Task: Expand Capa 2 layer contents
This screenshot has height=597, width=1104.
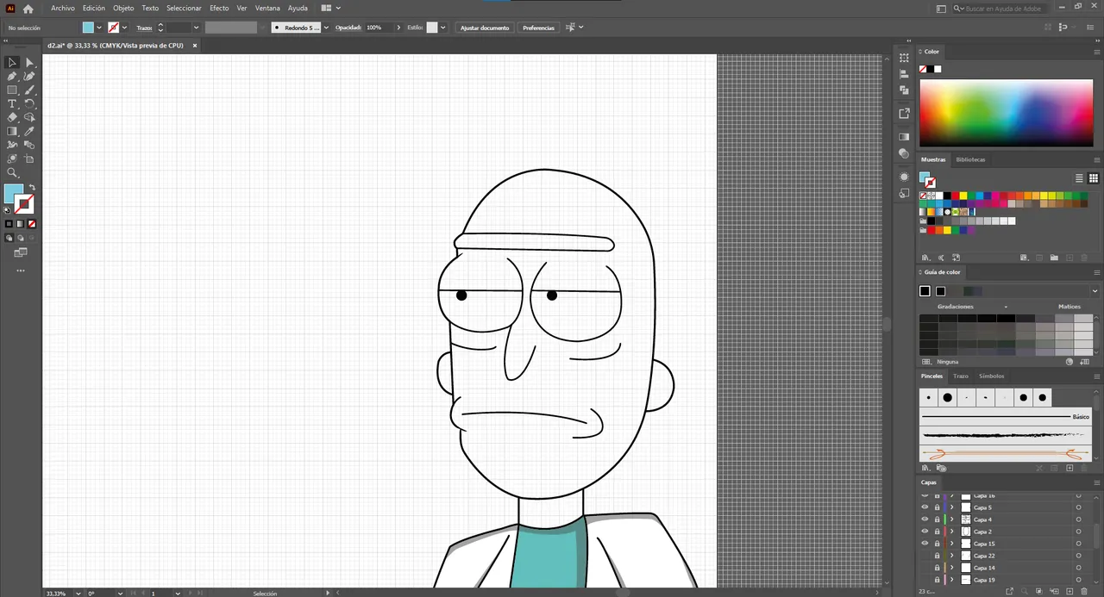Action: click(x=953, y=532)
